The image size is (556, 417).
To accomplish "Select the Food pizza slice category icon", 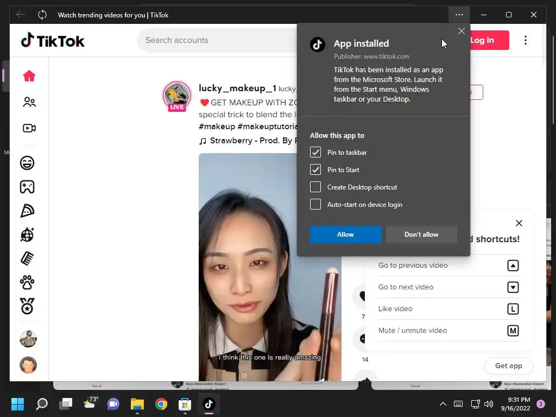I will coord(27,211).
